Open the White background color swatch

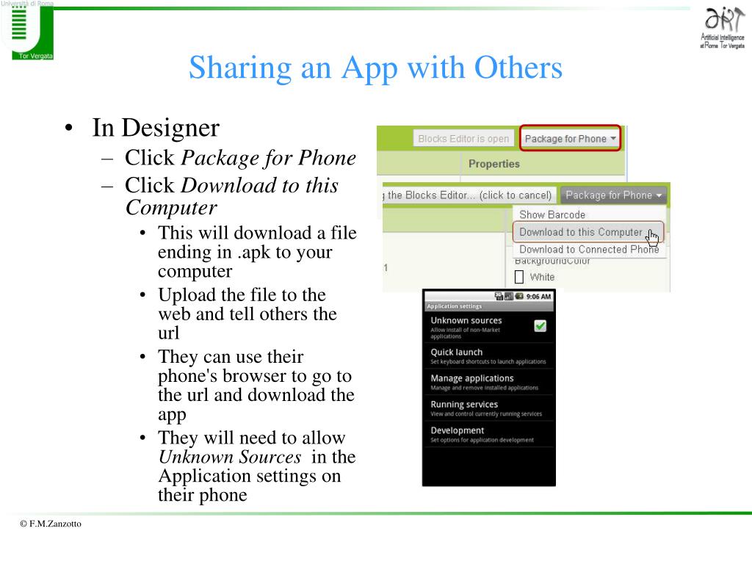(x=519, y=277)
